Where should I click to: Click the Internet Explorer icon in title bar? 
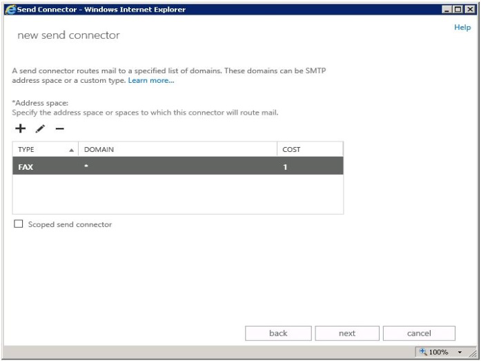coord(8,7)
